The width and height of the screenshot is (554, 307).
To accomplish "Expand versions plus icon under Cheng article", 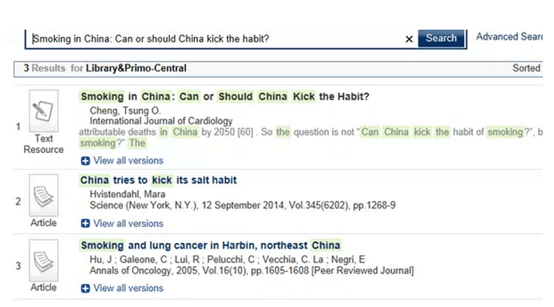I will 85,161.
